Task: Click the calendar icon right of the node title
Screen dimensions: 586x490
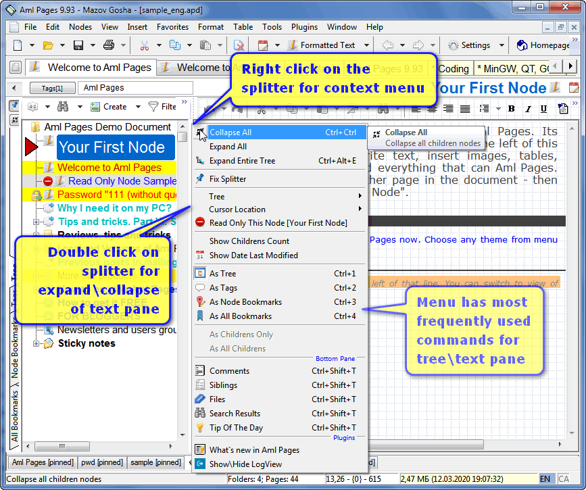Action: (574, 88)
